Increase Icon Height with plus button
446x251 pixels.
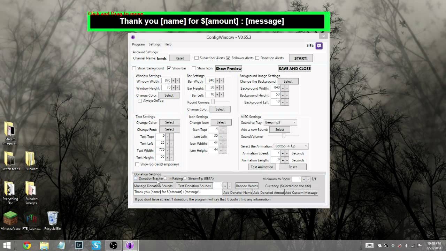pos(221,150)
